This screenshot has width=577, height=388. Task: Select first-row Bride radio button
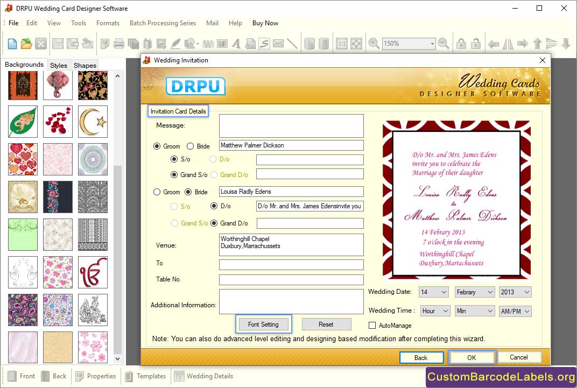190,146
